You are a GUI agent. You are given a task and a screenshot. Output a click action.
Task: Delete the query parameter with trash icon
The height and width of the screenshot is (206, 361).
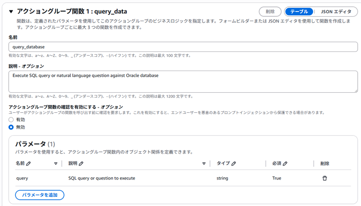[324, 178]
